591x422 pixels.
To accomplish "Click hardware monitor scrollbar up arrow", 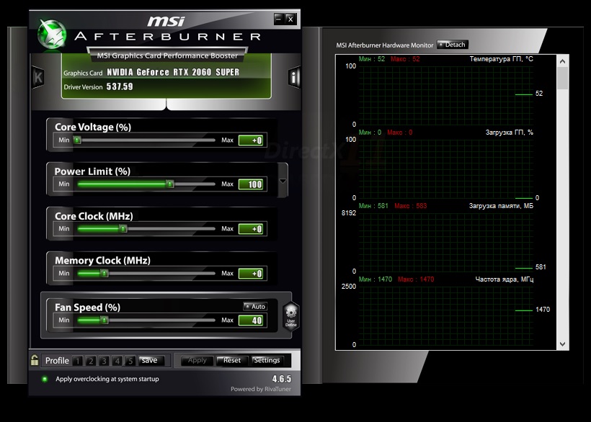I will 563,61.
